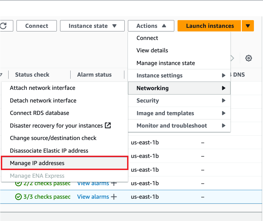Click us-east-1b in the highlighted selected row
The width and height of the screenshot is (263, 221).
145,197
